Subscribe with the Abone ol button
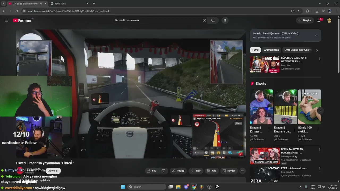 (x=53, y=171)
